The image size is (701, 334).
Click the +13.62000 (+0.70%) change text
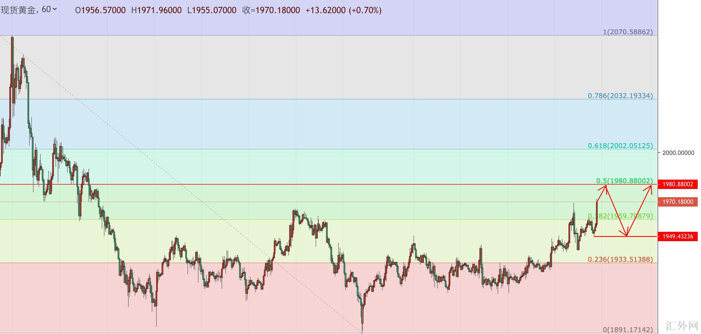coord(343,10)
